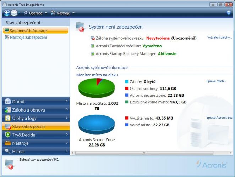Screen dimensions: 235x177
Task: Expand the Nástroje sidebar chevron
Action: coord(67,143)
